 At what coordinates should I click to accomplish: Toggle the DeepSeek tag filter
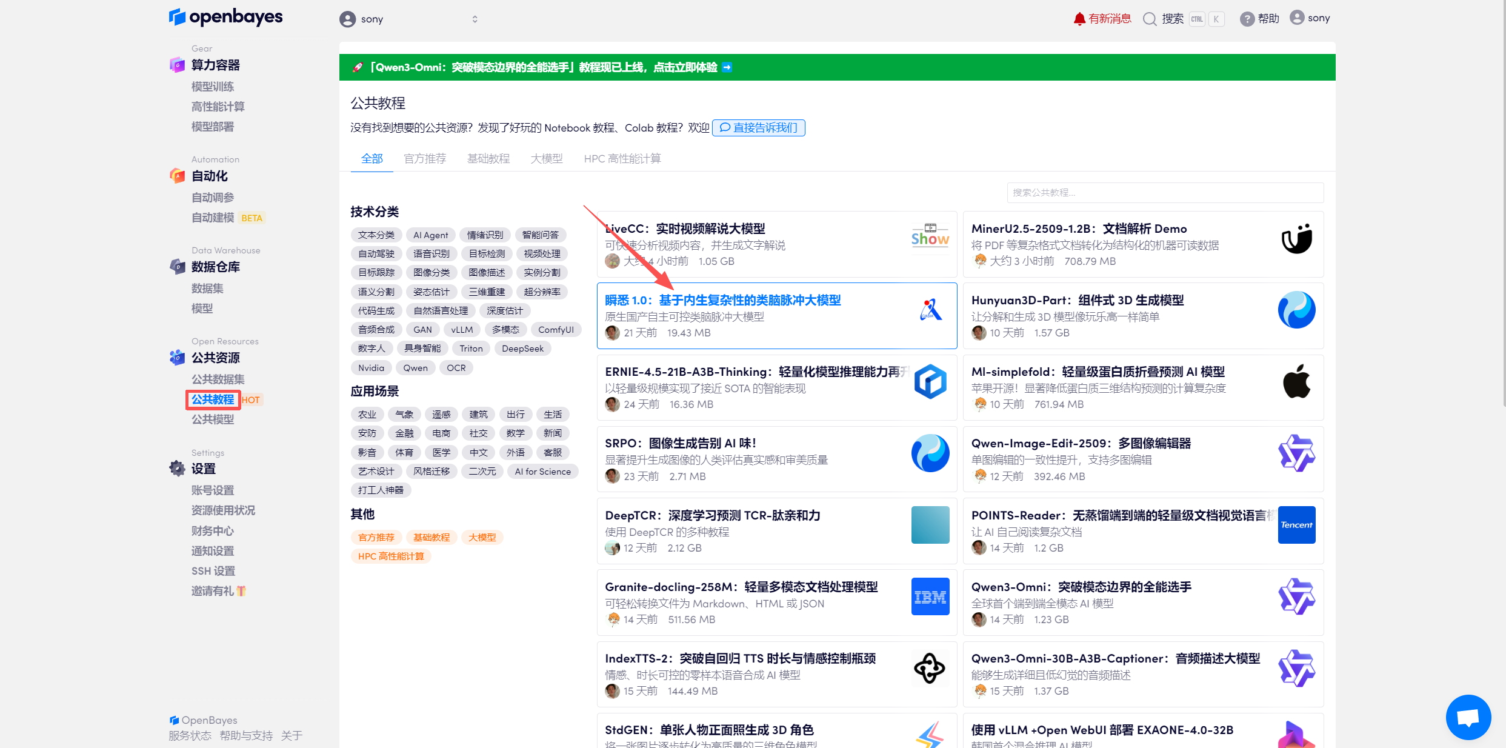(x=523, y=349)
